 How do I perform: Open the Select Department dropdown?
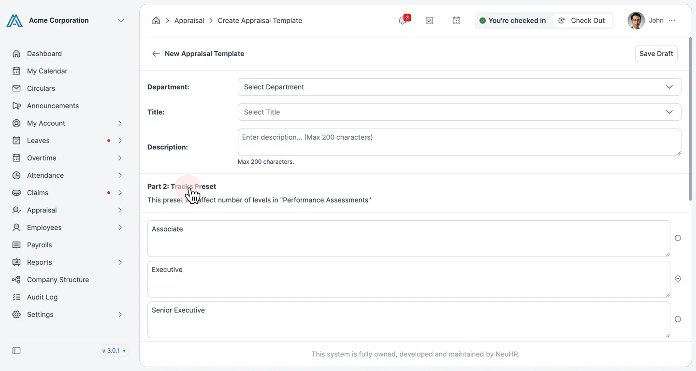coord(459,87)
